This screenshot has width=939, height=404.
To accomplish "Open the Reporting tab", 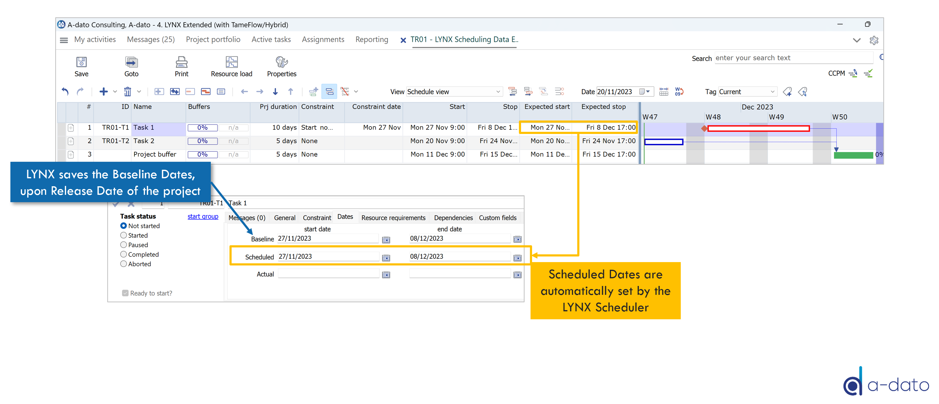I will (x=371, y=39).
